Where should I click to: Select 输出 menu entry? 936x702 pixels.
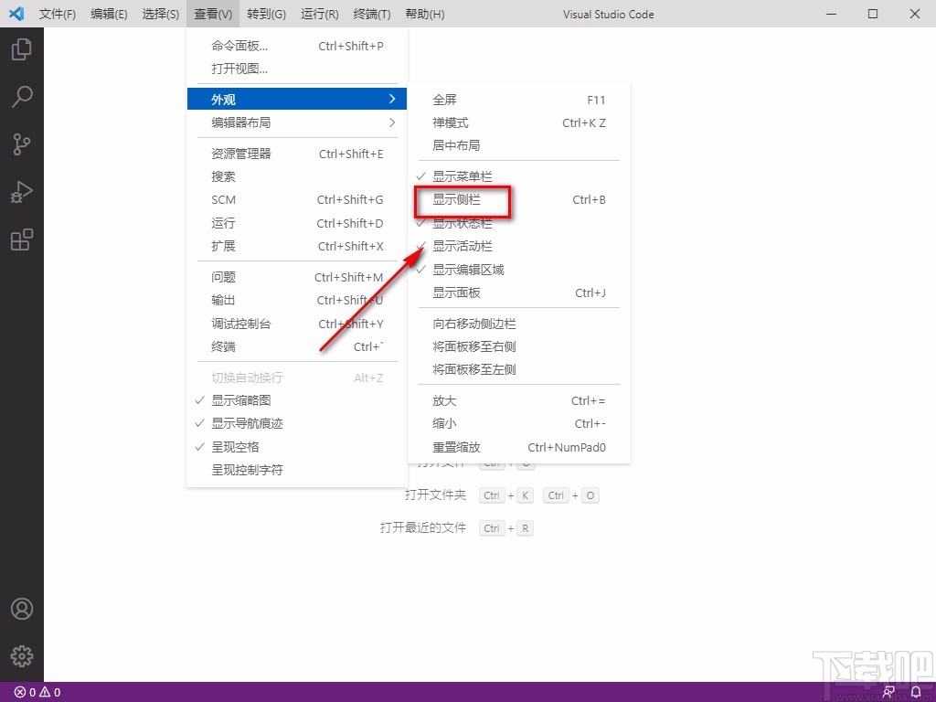pos(297,300)
